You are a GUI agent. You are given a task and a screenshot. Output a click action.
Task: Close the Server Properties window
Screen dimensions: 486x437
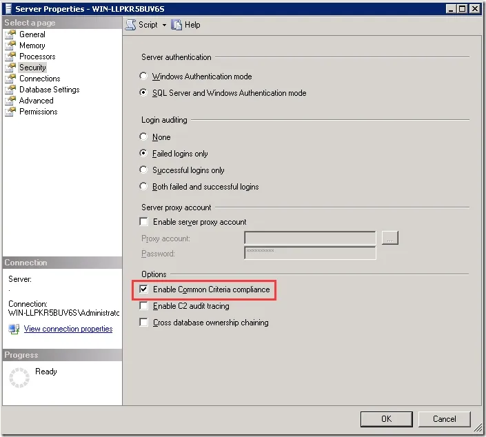(474, 9)
